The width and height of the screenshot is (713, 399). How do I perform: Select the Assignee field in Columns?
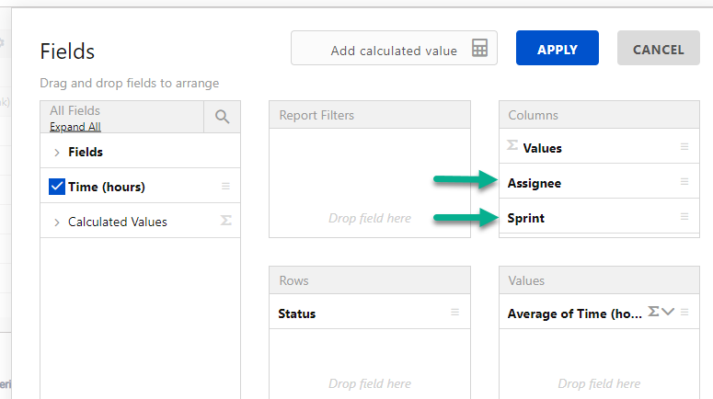coord(599,181)
